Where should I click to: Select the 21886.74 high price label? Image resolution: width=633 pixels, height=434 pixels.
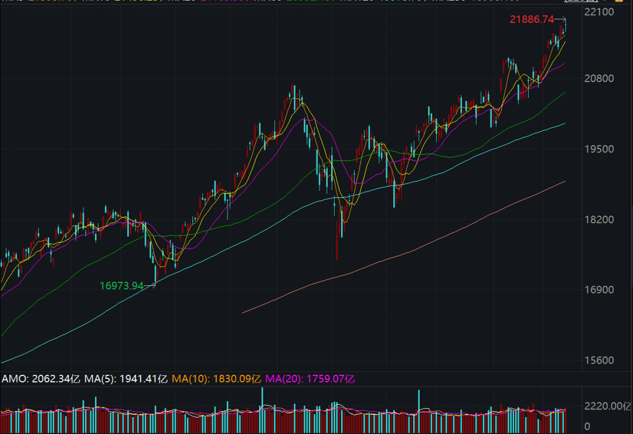coord(532,19)
